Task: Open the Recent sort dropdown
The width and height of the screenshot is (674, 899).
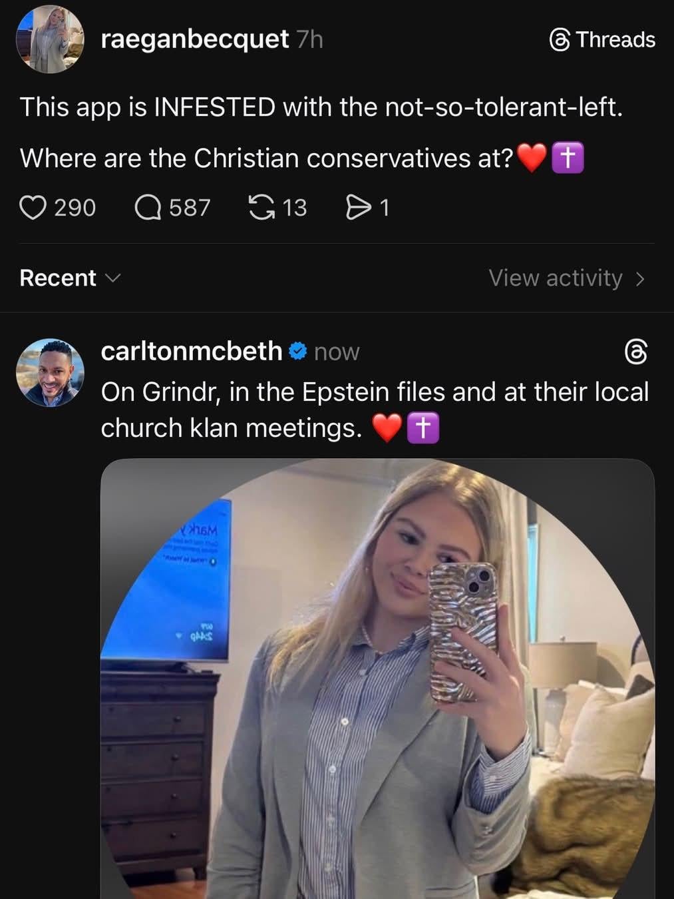Action: [70, 278]
